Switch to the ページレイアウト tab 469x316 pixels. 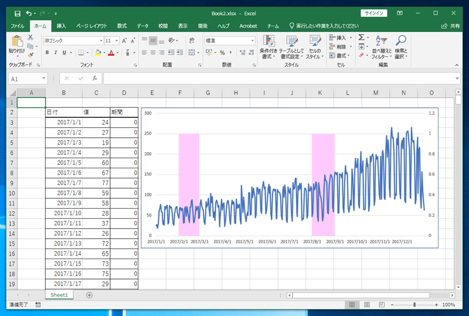(91, 26)
